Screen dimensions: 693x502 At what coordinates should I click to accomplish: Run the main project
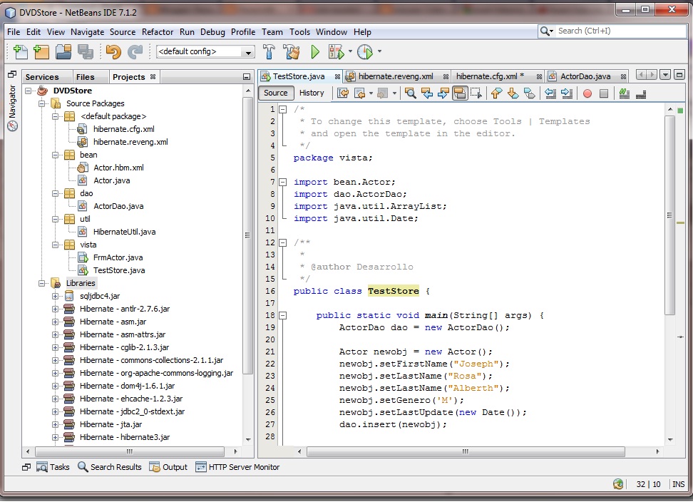[314, 51]
